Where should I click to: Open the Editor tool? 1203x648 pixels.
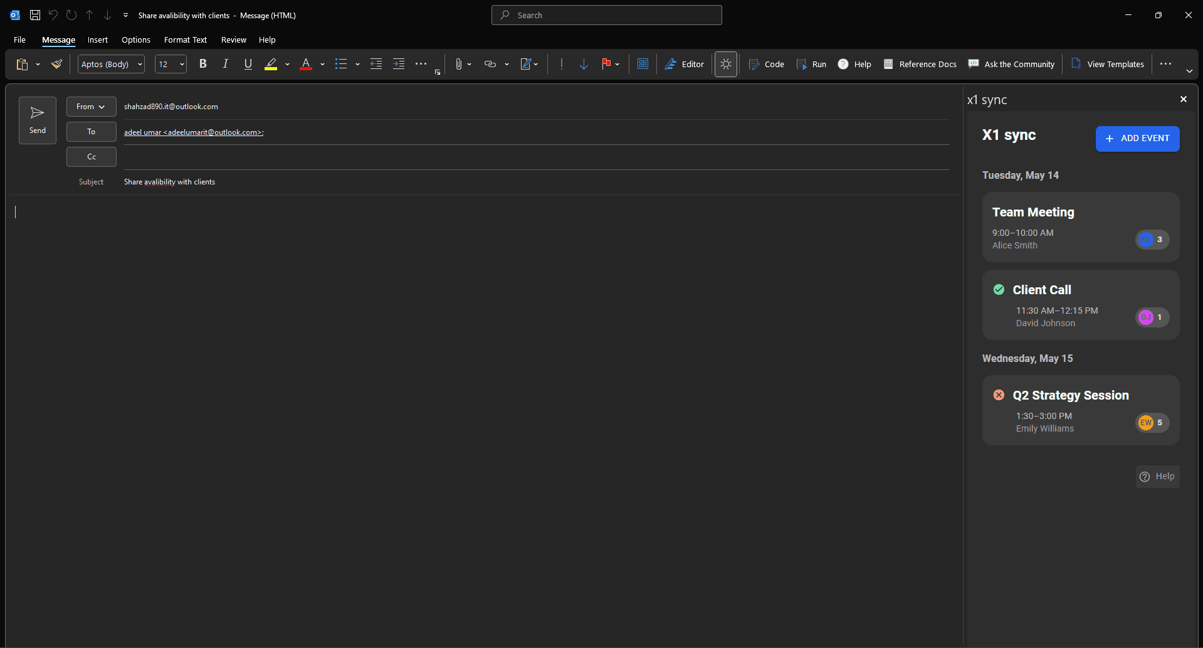coord(684,64)
